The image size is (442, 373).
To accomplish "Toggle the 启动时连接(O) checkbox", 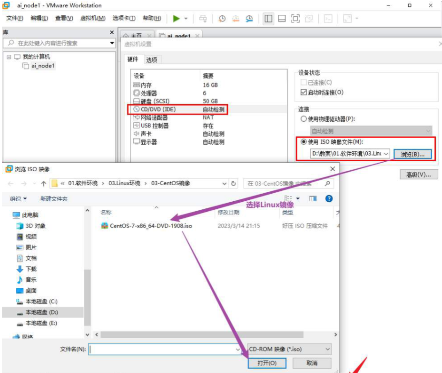I will 304,92.
